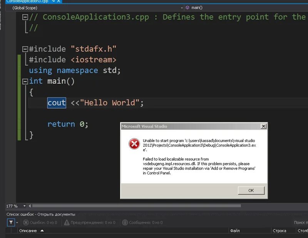This screenshot has width=308, height=238.
Task: Click the namespace keyword
Action: [x=77, y=71]
